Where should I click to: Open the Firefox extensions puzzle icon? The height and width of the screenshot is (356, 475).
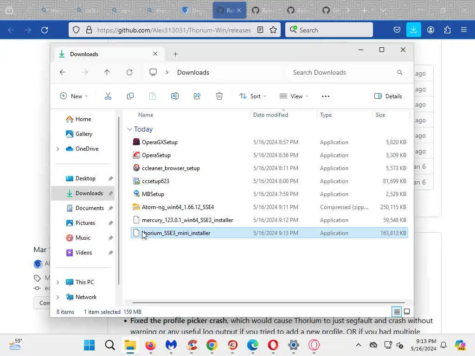click(x=447, y=30)
